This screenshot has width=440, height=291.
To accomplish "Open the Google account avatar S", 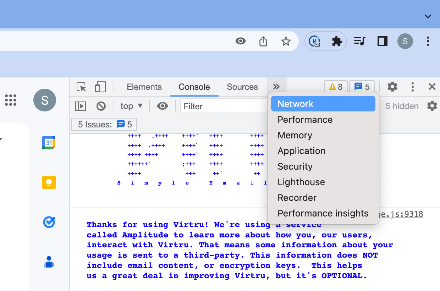I will [45, 100].
